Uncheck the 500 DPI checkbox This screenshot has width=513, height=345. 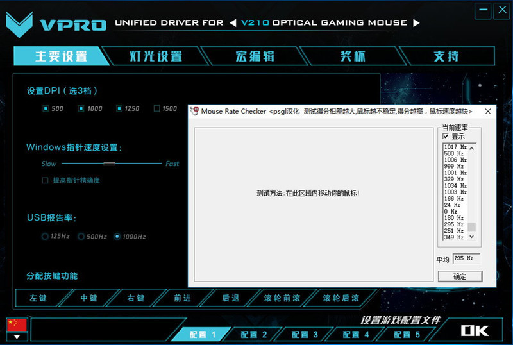pyautogui.click(x=46, y=108)
